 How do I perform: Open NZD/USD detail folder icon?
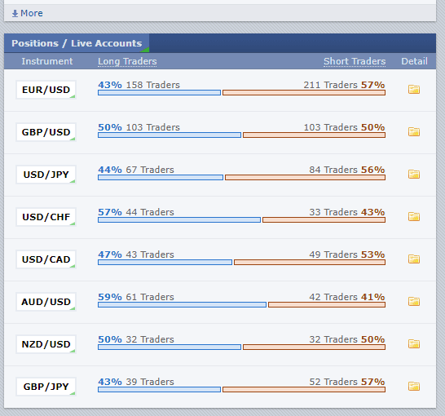(414, 344)
